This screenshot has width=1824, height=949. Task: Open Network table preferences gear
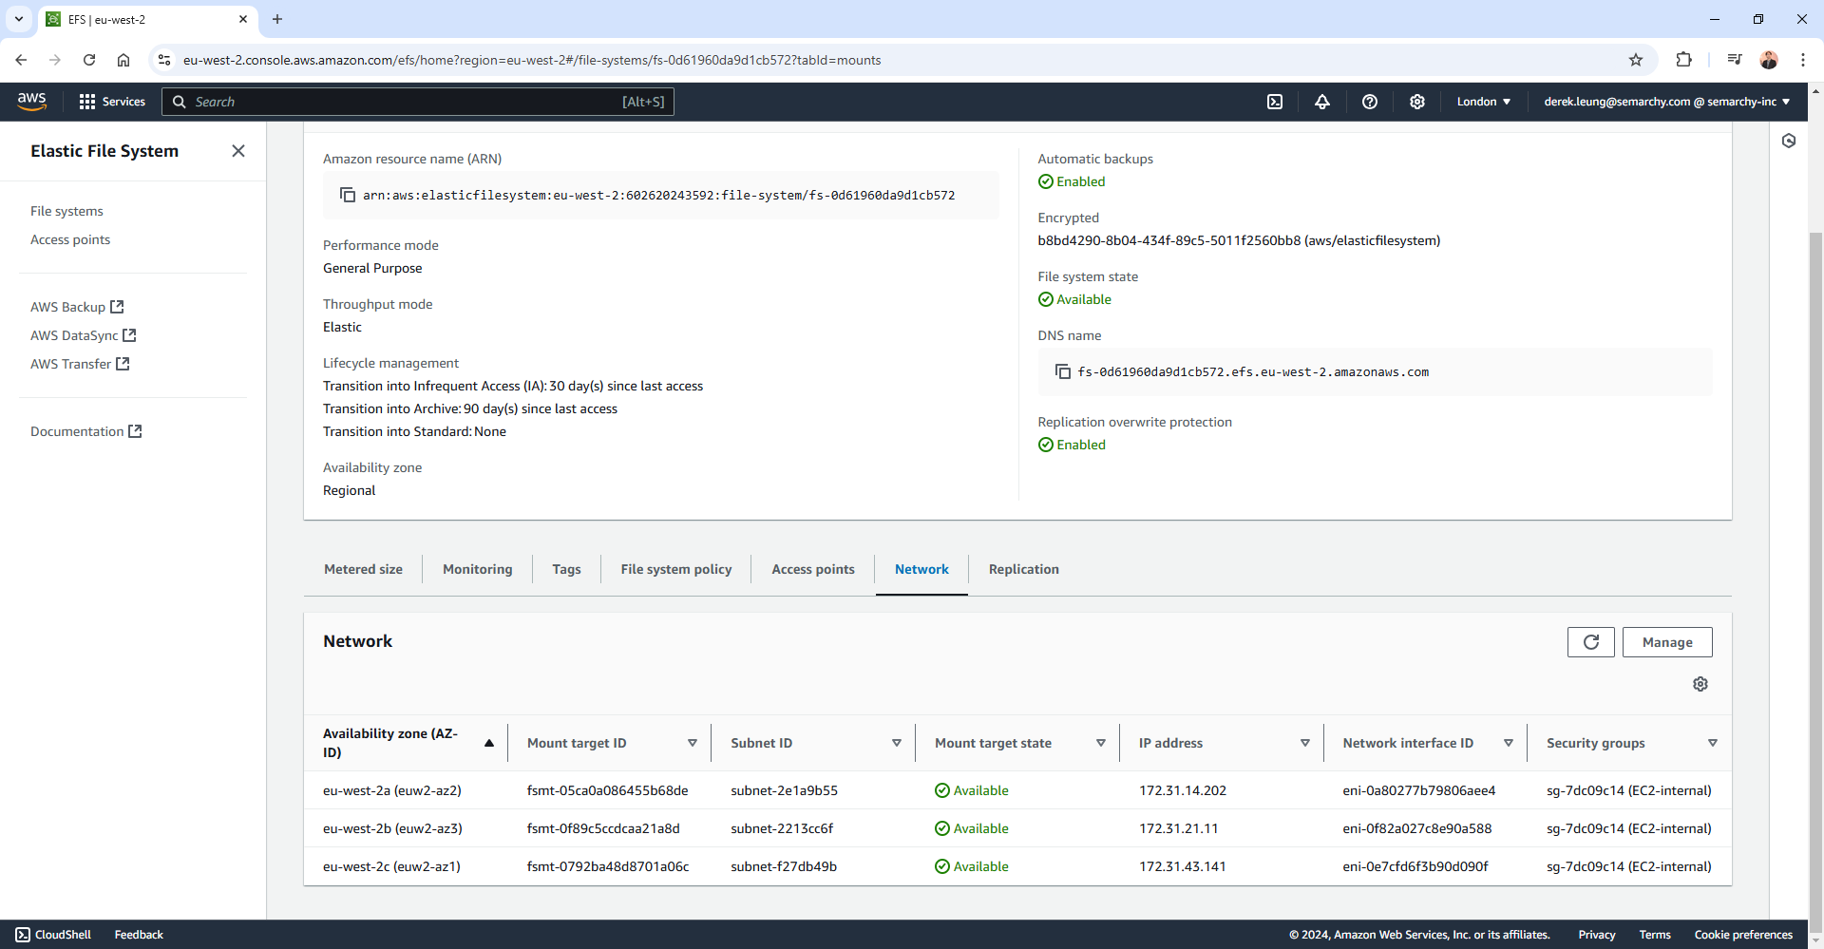tap(1700, 684)
